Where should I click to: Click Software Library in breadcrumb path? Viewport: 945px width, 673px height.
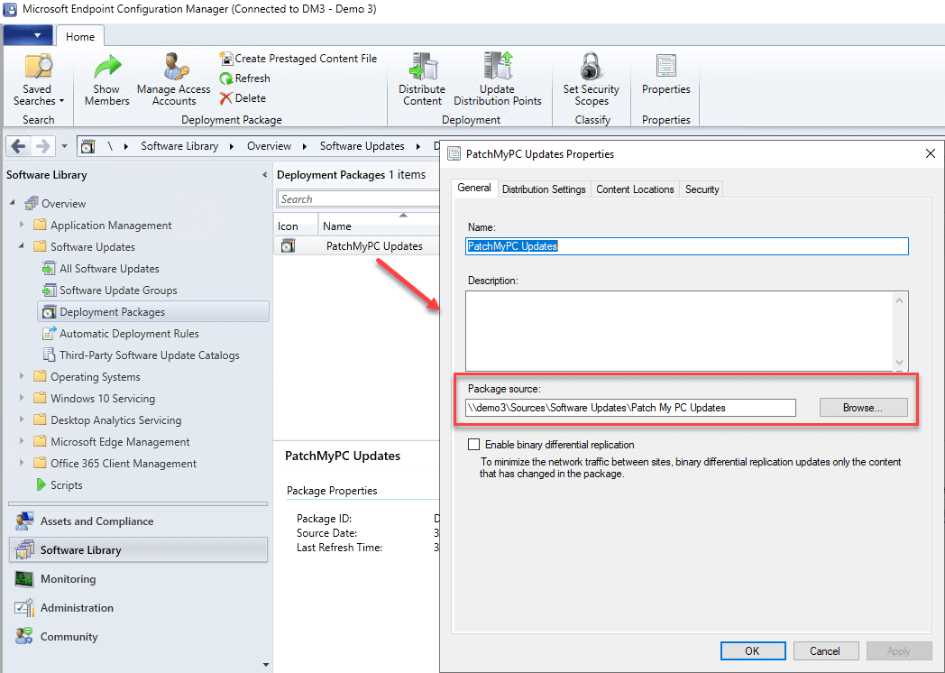point(179,146)
